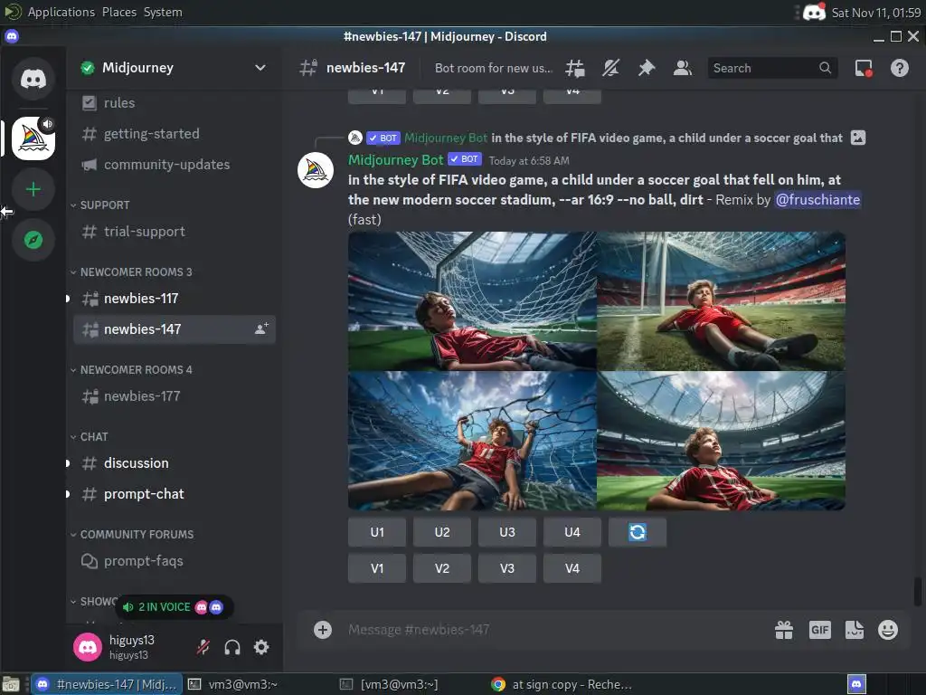Open the generated soccer image grid

(x=597, y=370)
